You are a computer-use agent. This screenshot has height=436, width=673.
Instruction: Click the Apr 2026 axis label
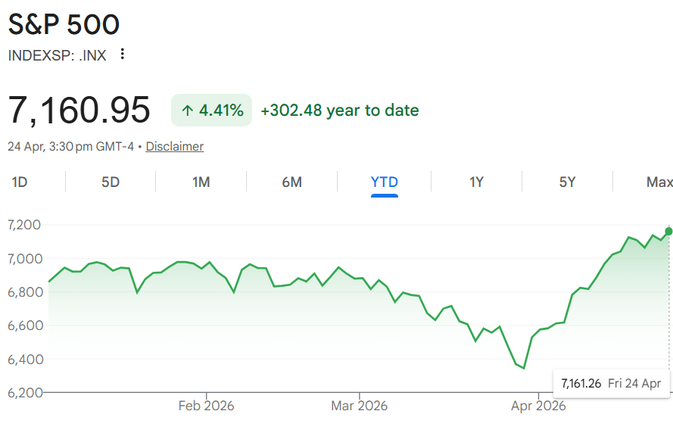coord(538,406)
